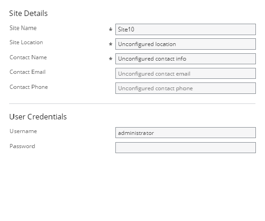This screenshot has width=265, height=221.
Task: Click the Contact Email label
Action: (27, 72)
